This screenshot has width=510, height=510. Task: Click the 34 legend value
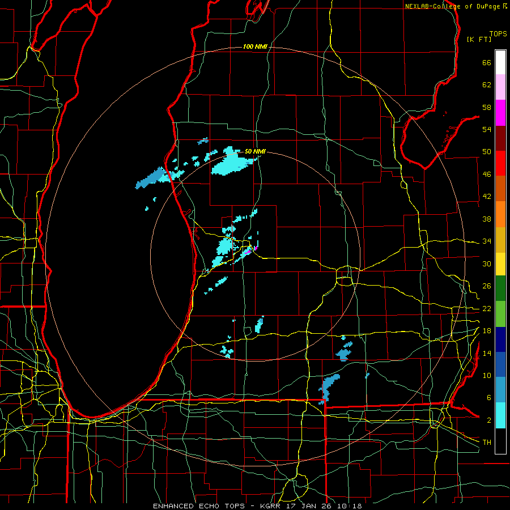(487, 241)
